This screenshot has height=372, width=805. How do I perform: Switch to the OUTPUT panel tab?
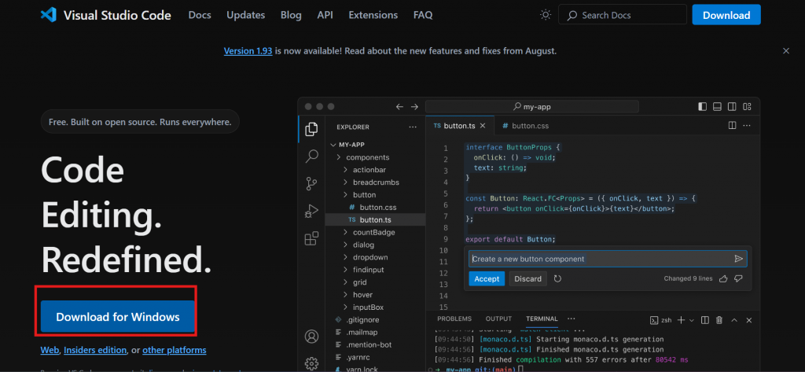click(x=498, y=319)
